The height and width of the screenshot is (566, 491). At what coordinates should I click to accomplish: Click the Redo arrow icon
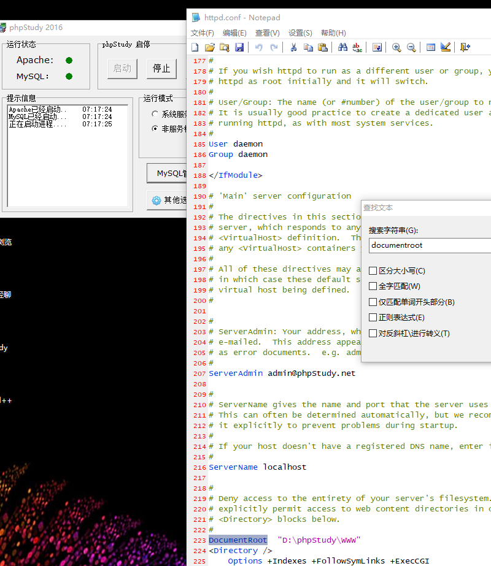[274, 47]
